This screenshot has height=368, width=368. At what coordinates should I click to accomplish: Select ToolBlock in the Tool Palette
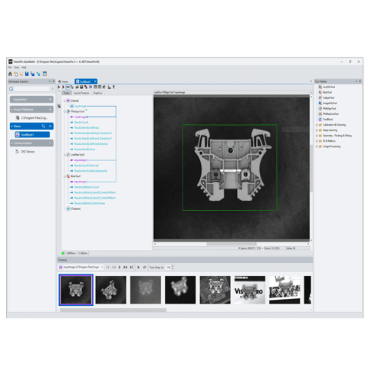coord(326,119)
